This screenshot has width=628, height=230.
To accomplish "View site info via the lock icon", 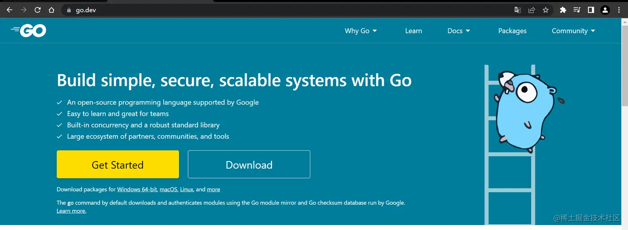I will [69, 10].
